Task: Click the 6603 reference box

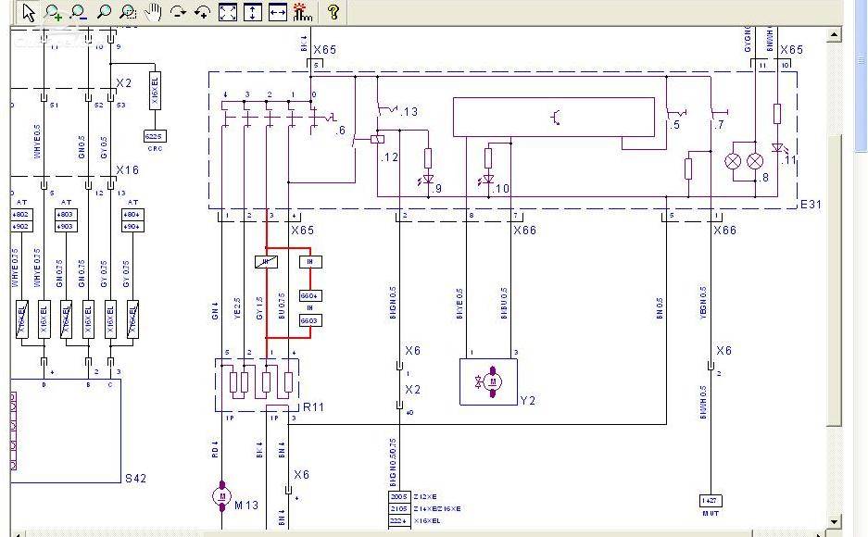Action: tap(310, 320)
